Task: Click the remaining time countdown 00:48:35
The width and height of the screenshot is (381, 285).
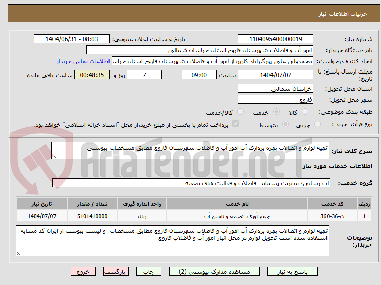Action: point(92,75)
